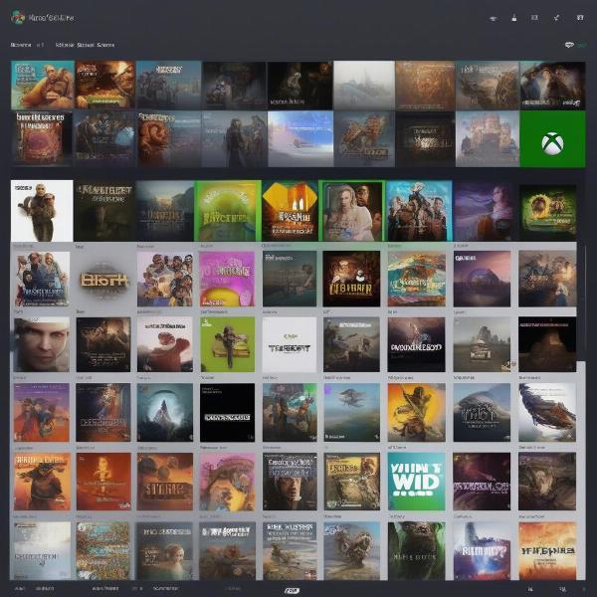Select the bright green glowing title cover tile
The image size is (597, 597).
click(x=228, y=211)
